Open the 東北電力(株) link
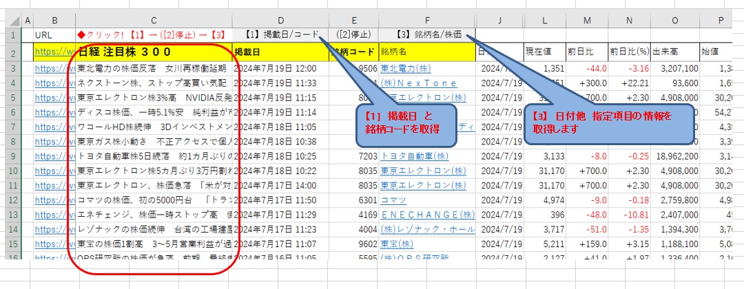This screenshot has height=289, width=744. pos(402,69)
